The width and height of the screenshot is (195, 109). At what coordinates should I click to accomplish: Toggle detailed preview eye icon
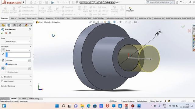10,33
